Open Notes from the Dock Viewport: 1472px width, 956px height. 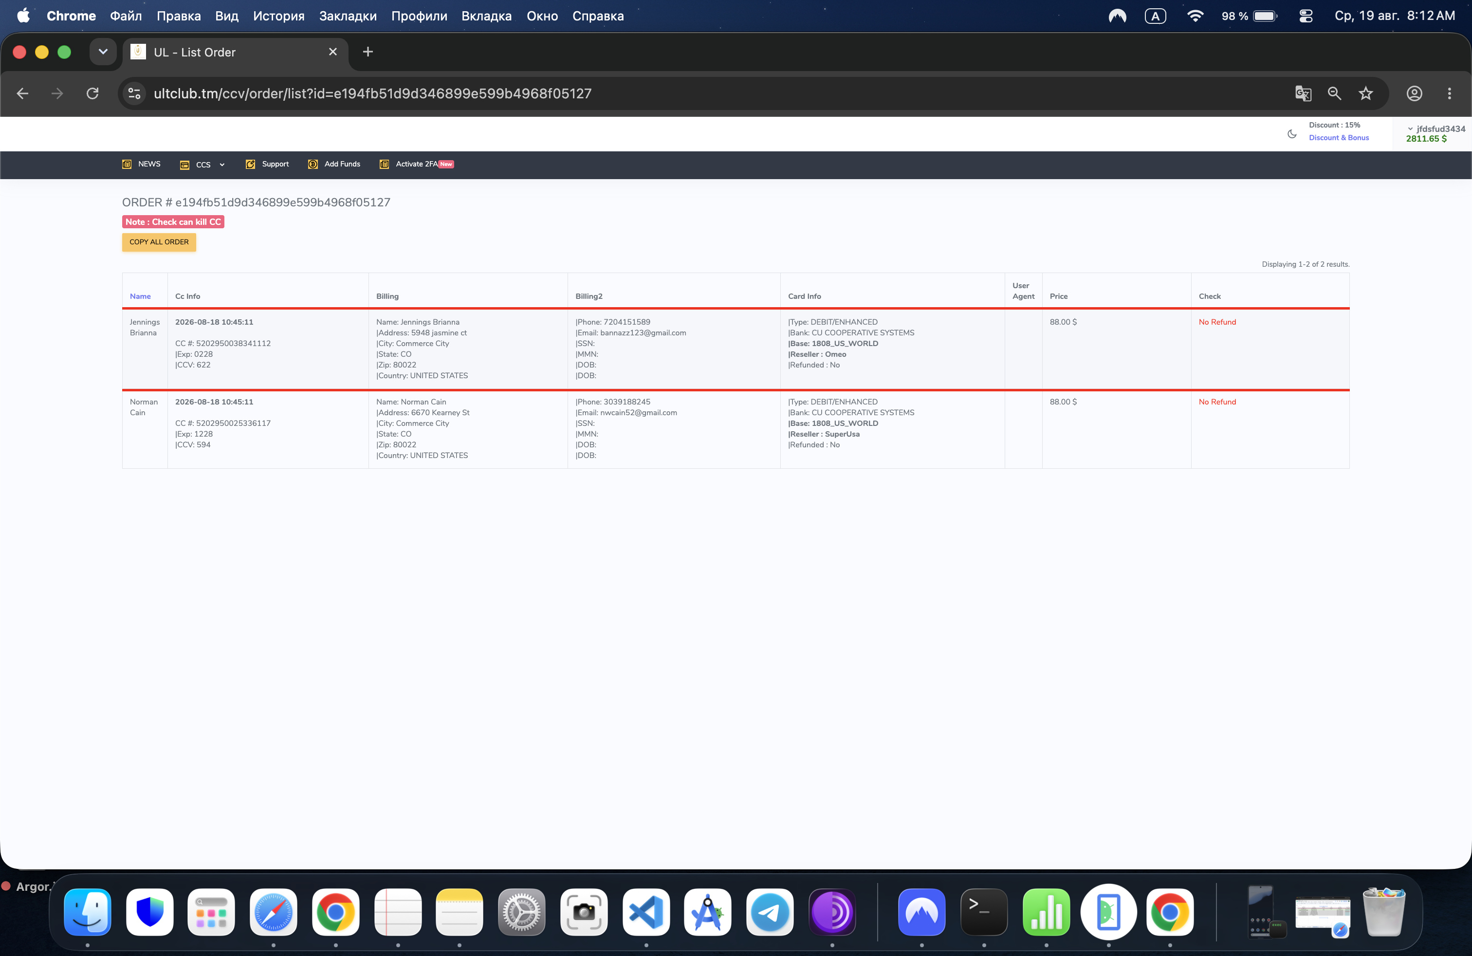pyautogui.click(x=460, y=912)
